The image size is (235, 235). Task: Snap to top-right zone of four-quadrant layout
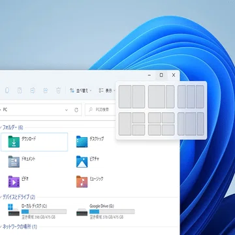tap(168, 117)
